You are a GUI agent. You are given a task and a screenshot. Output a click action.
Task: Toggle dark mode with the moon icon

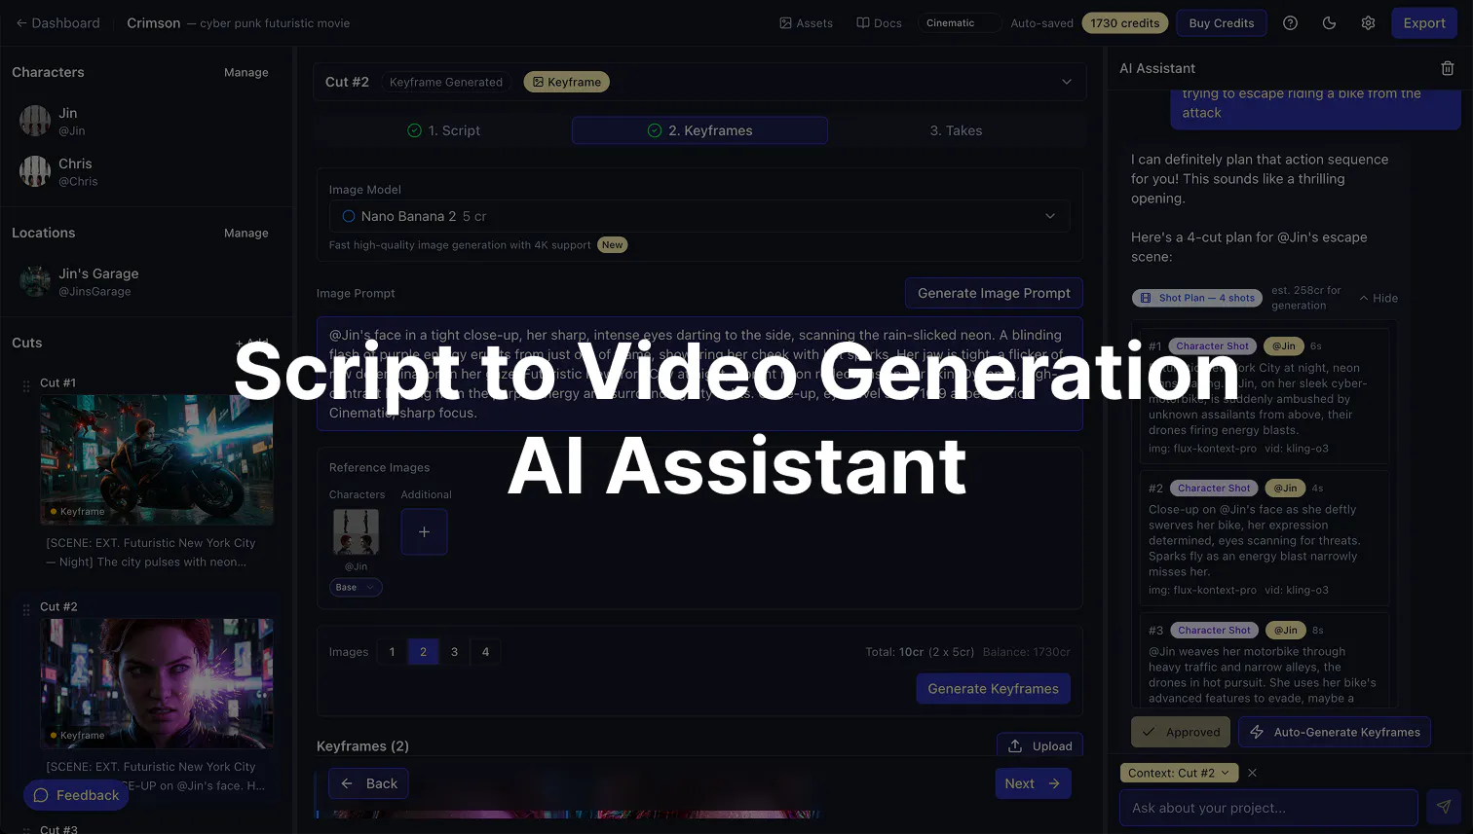[1329, 22]
